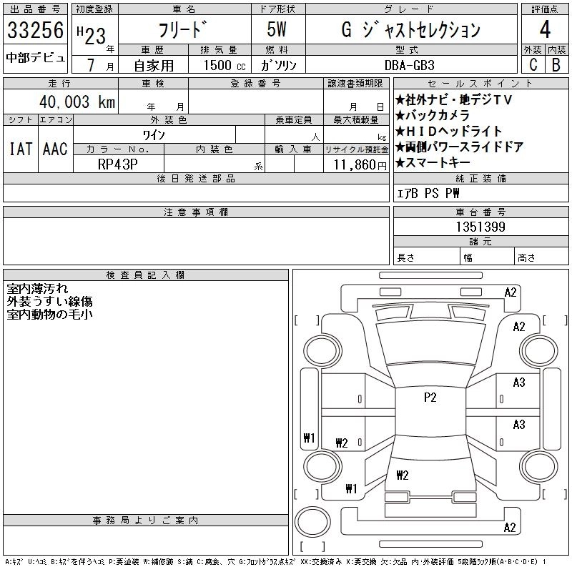
Task: Click the spare tire circle in the diagram
Action: pyautogui.click(x=312, y=522)
